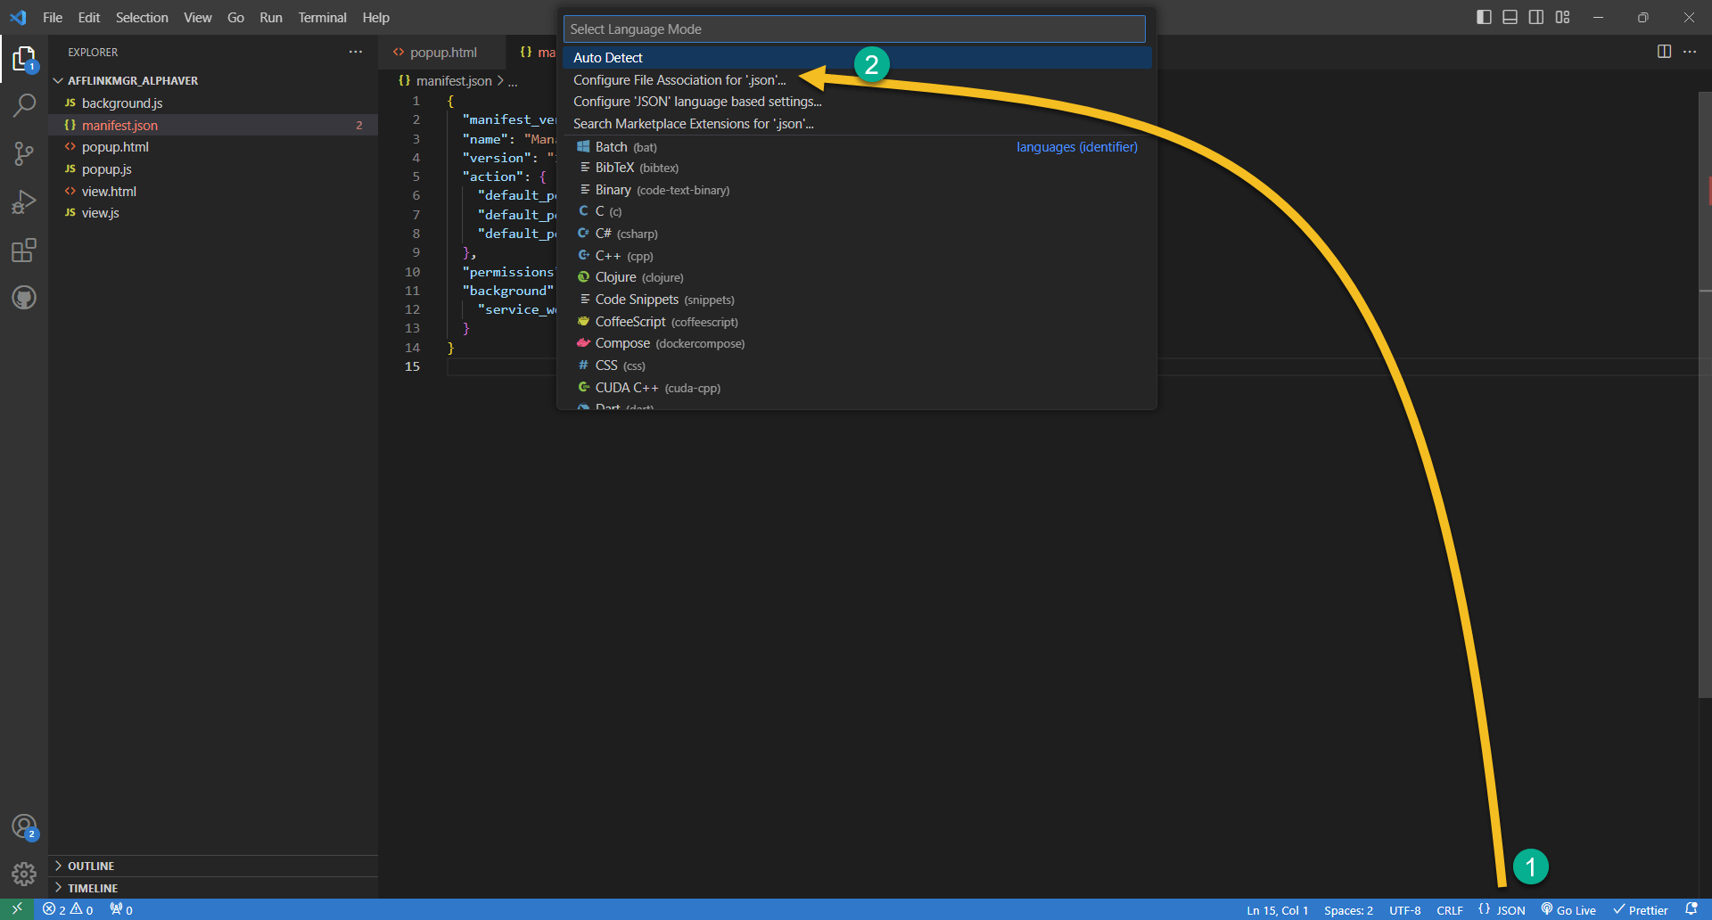Open the Selection menu

(x=142, y=17)
